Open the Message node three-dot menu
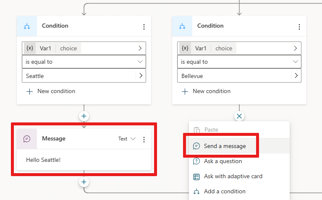This screenshot has width=322, height=200. coord(144,140)
